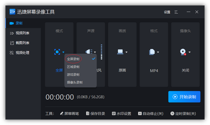Screen dimensions: 210x125
Task: Open the 视频处理 video processing tab
Action: point(23,53)
